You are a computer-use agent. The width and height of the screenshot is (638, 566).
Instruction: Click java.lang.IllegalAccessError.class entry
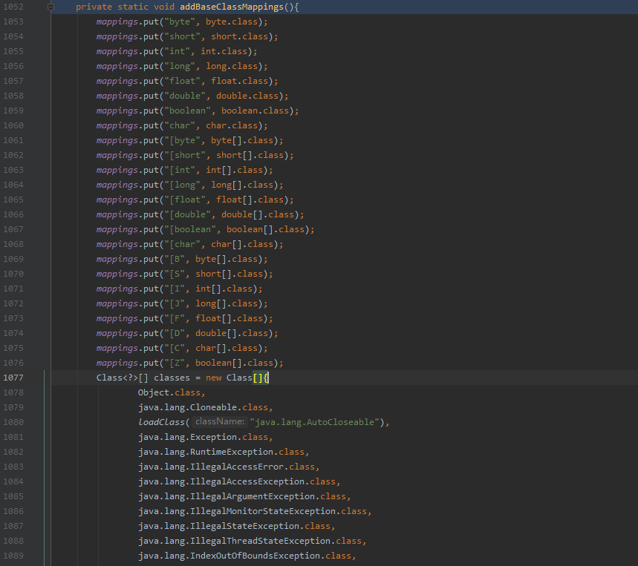point(227,467)
